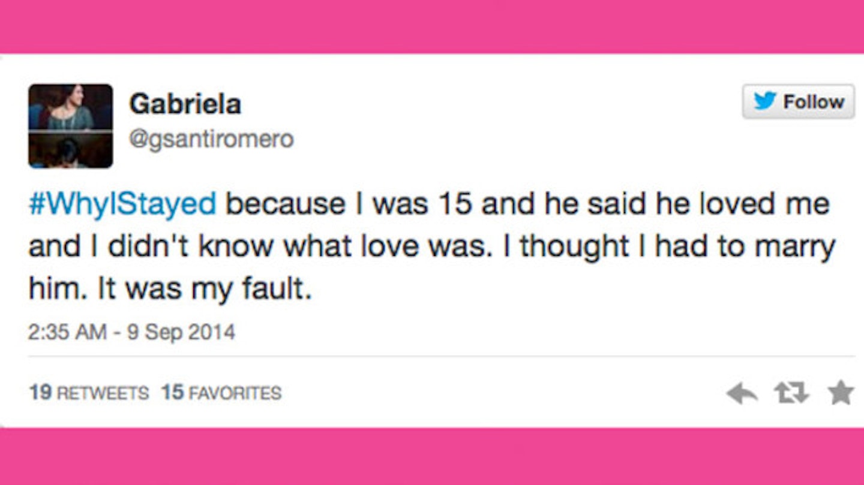
Task: Open the Gabriela display name link
Action: tap(185, 104)
